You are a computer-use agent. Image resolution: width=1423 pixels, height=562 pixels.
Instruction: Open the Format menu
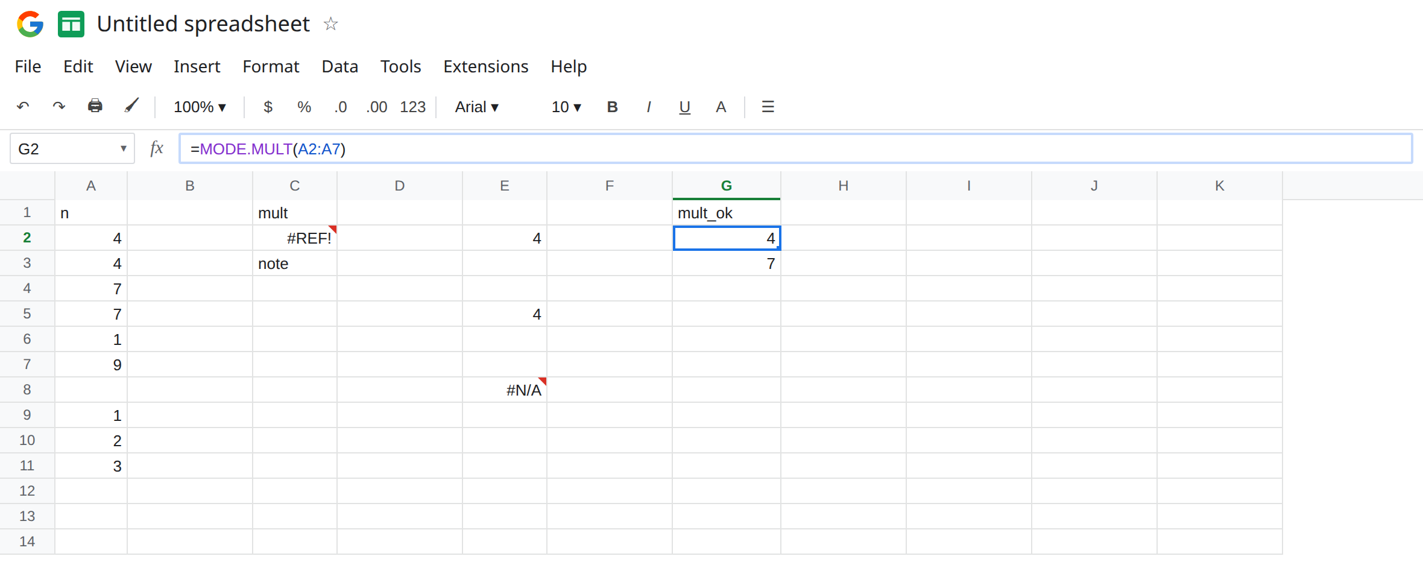[271, 66]
